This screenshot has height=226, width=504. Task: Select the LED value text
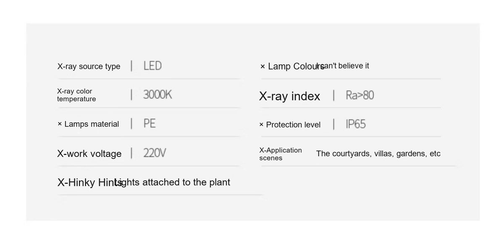click(x=152, y=66)
